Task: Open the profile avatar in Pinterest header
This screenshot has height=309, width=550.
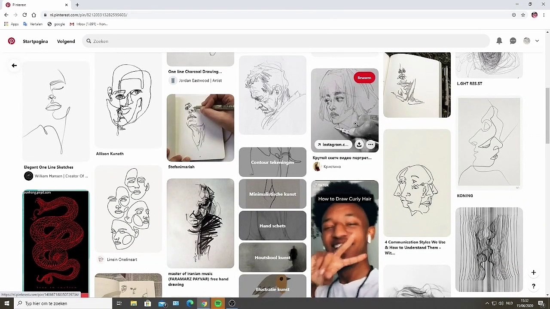Action: (527, 41)
